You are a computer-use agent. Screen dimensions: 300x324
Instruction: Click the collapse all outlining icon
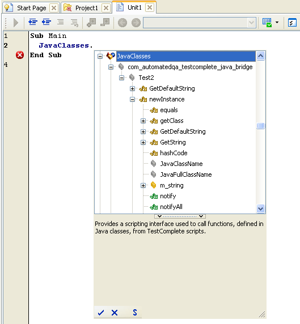105,22
